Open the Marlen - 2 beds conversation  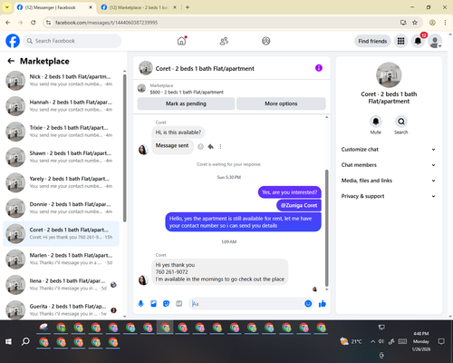tap(62, 259)
